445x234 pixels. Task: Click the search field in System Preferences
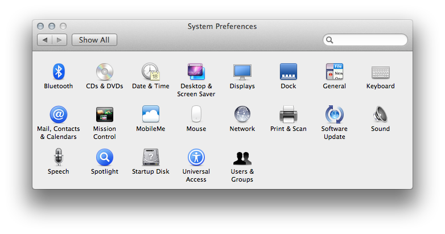tap(365, 40)
